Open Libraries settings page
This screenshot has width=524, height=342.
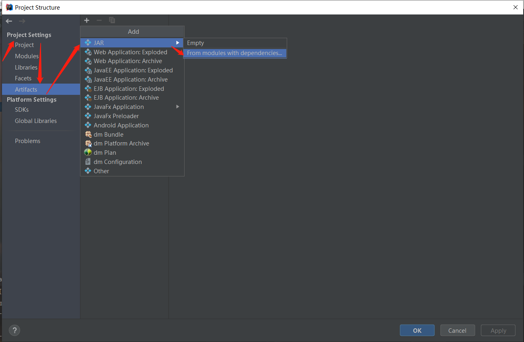(41, 68)
